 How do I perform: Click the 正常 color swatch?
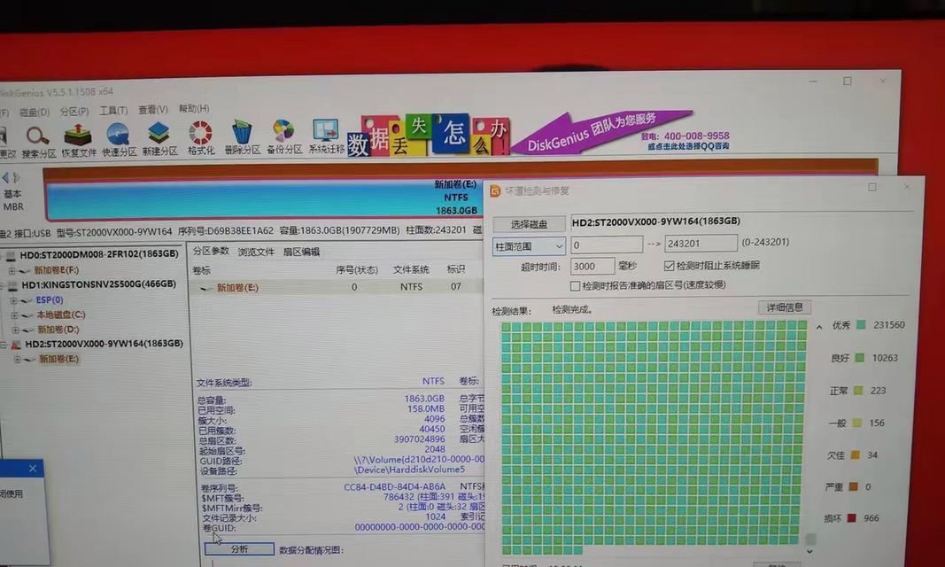point(858,391)
